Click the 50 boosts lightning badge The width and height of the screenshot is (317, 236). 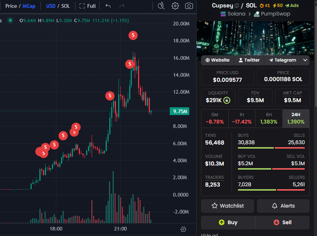278,6
